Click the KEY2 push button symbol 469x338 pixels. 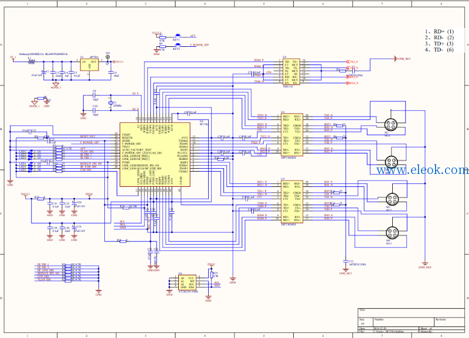coord(178,45)
